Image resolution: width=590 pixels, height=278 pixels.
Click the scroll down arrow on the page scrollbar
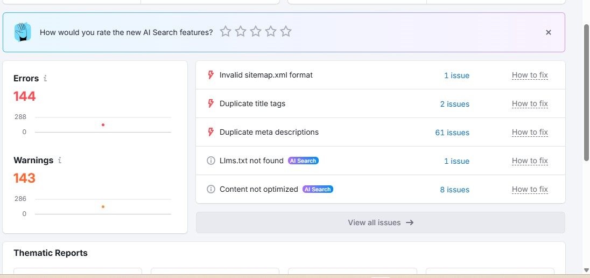(x=586, y=270)
